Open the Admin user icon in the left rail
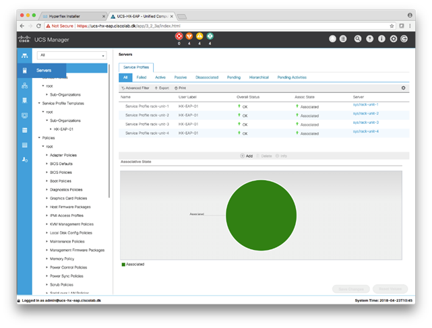The width and height of the screenshot is (432, 328). [x=24, y=160]
